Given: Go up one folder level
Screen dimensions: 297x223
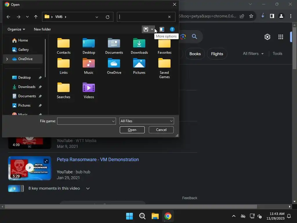Looking at the screenshot, I should (36, 17).
